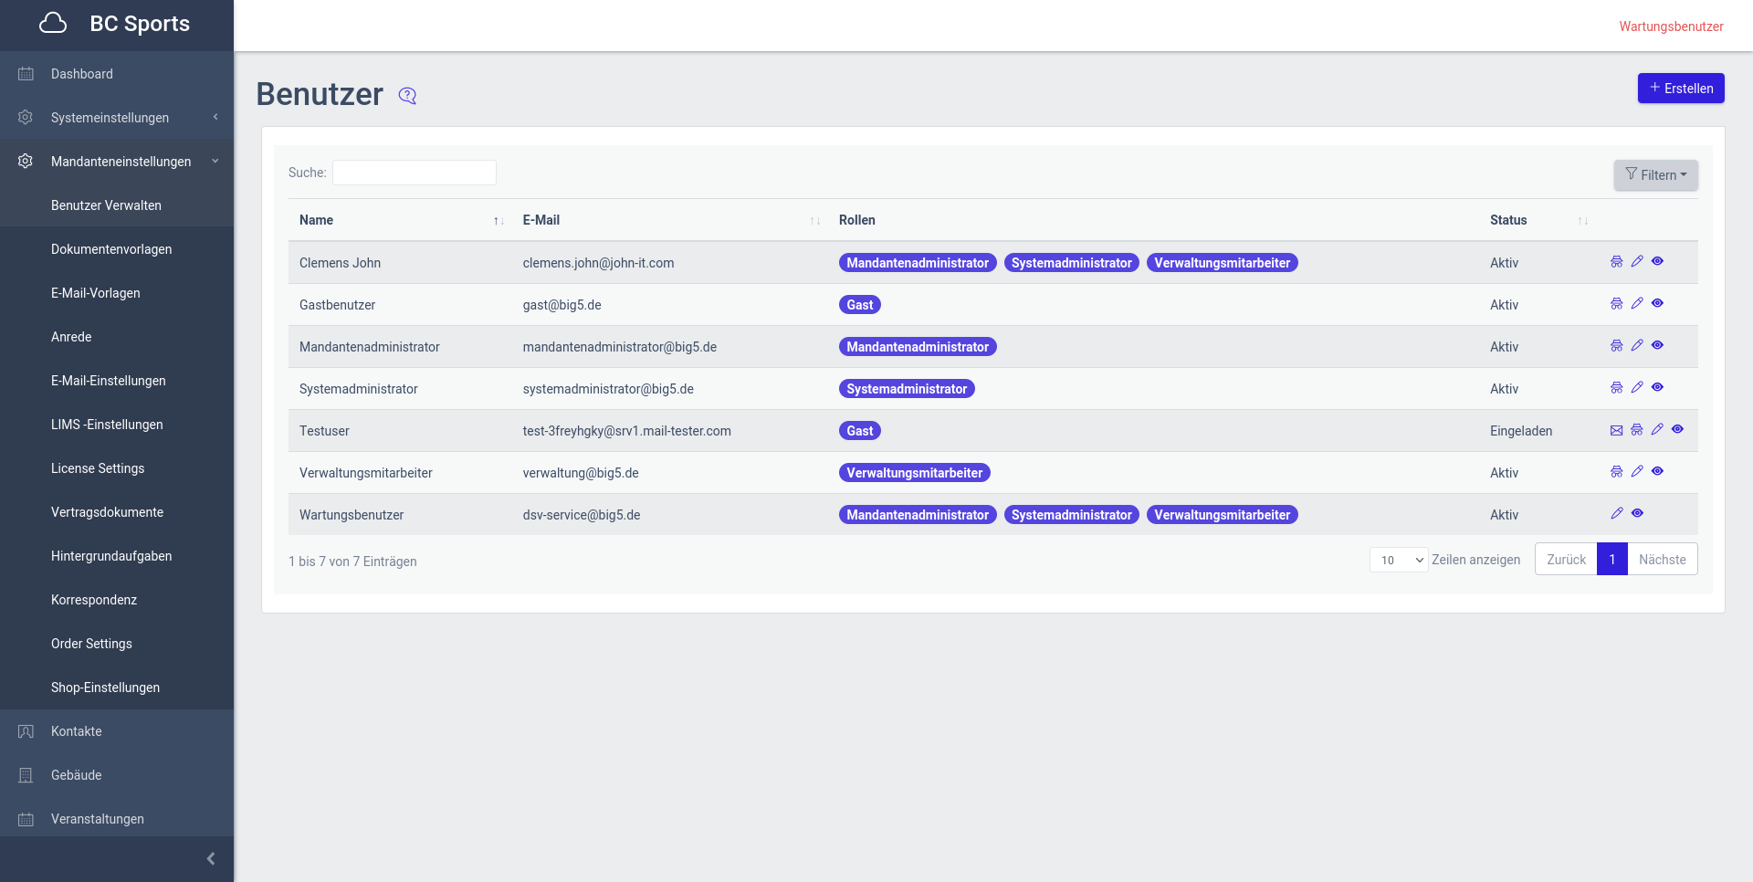Image resolution: width=1753 pixels, height=882 pixels.
Task: Collapse the sidebar with the bottom arrow
Action: (x=211, y=859)
